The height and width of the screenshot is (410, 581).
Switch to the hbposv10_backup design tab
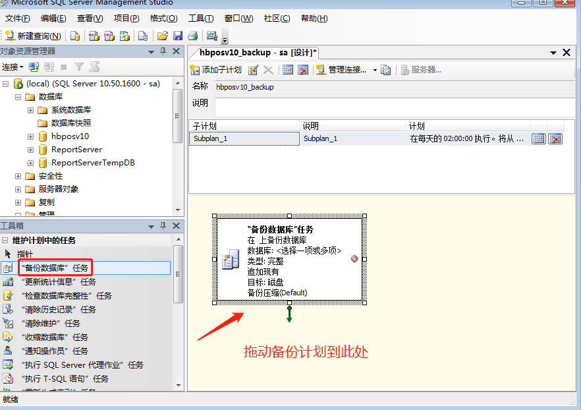(x=257, y=53)
